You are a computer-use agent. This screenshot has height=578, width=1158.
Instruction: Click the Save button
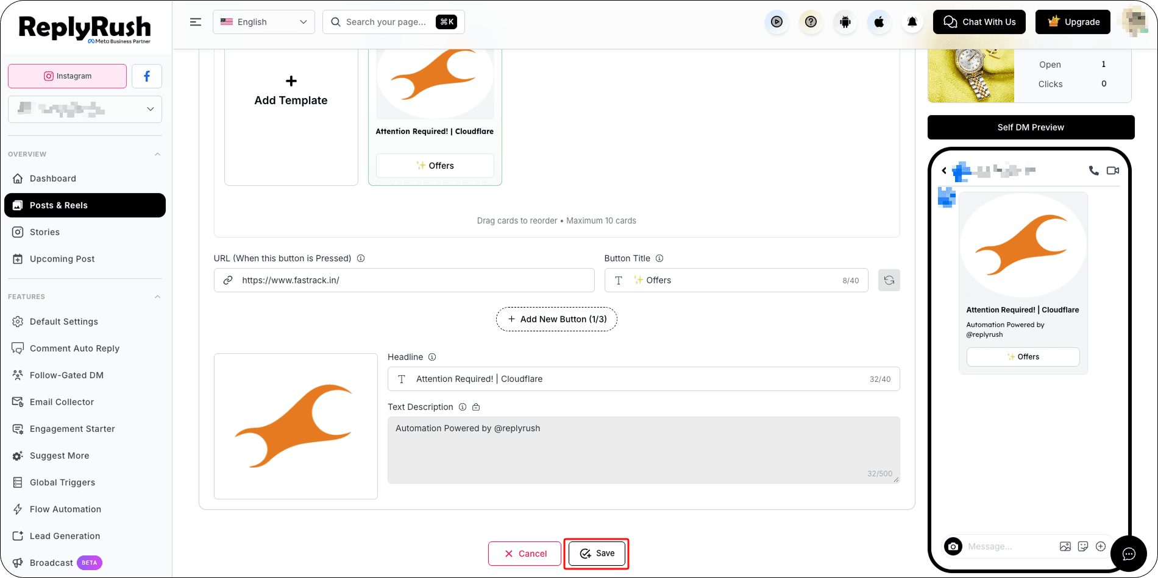tap(597, 554)
